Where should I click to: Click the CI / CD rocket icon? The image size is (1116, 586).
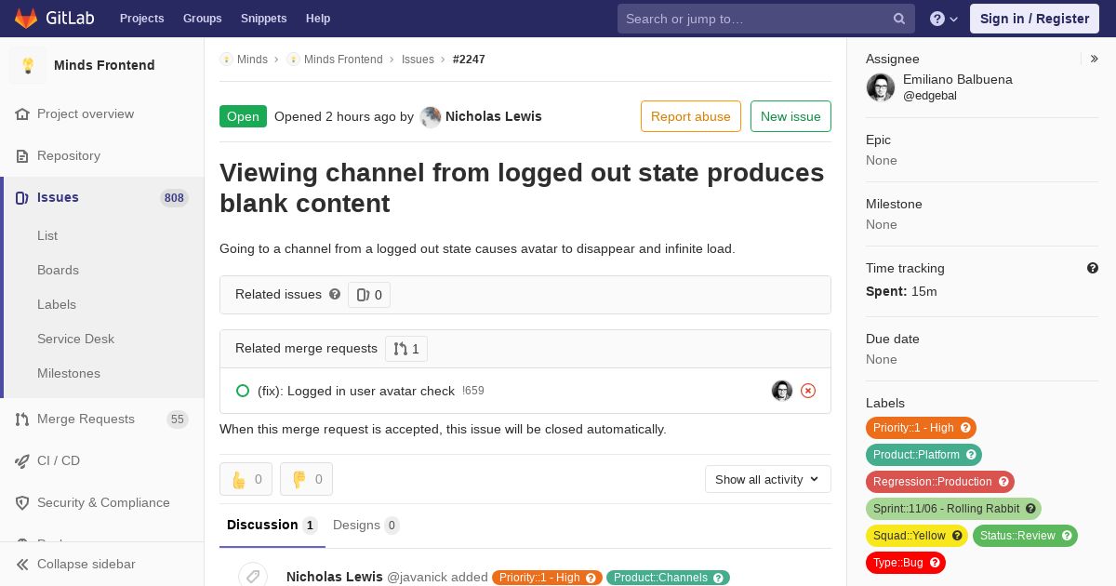pyautogui.click(x=22, y=461)
